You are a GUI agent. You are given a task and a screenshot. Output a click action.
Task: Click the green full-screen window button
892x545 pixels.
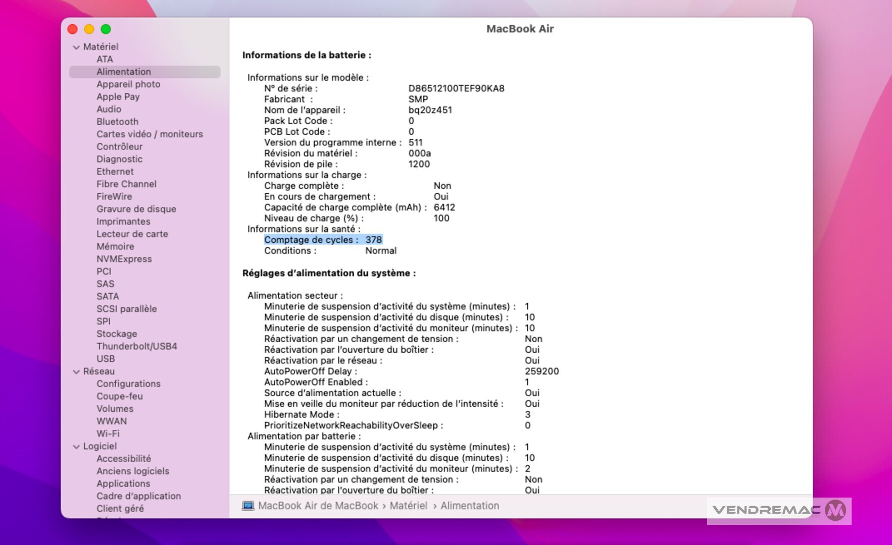coord(106,29)
